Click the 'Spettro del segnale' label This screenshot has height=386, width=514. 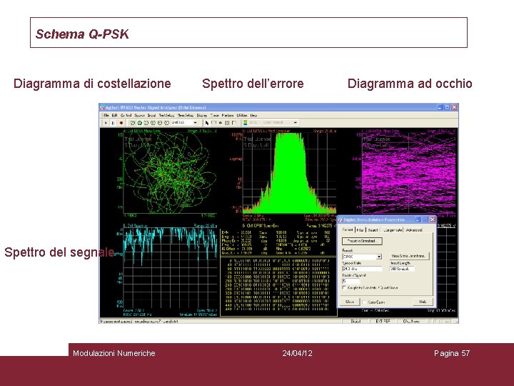(59, 252)
